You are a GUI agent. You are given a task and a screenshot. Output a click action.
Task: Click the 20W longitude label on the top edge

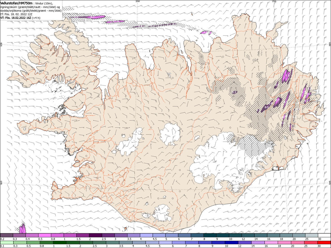click(138, 1)
